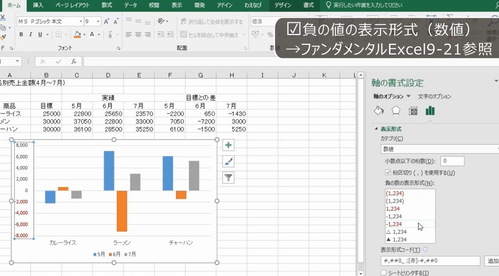The image size is (499, 276).
Task: Toggle bold formatting
Action: point(21,34)
